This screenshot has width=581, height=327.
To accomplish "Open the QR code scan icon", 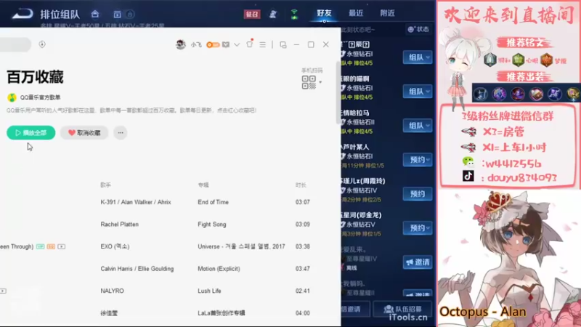I will [309, 82].
